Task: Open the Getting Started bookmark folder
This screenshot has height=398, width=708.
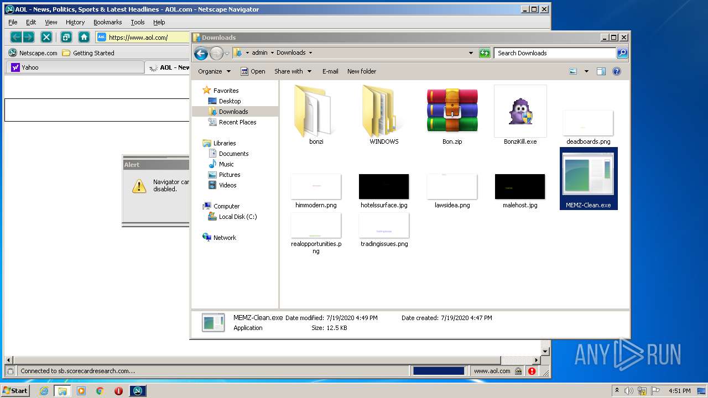Action: [88, 53]
